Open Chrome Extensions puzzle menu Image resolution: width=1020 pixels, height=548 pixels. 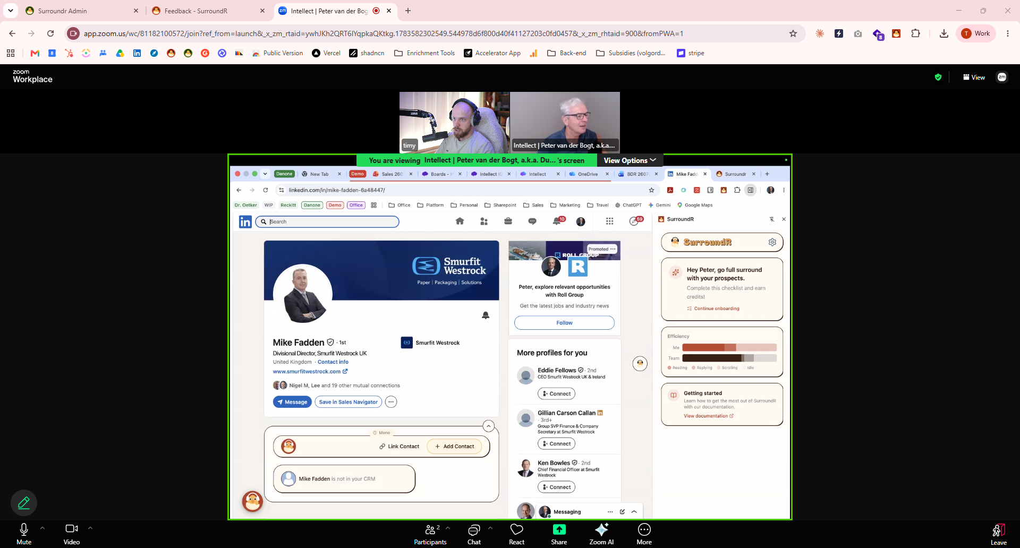[x=915, y=33]
